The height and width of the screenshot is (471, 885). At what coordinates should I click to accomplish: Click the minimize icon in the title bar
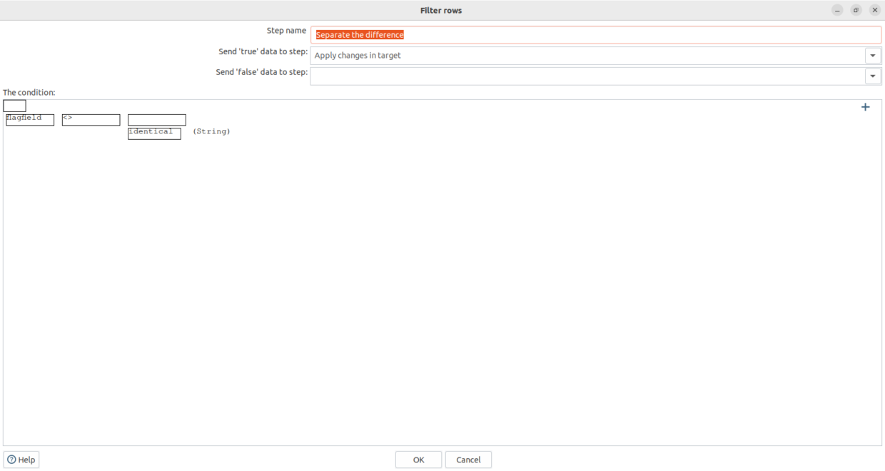coord(836,10)
